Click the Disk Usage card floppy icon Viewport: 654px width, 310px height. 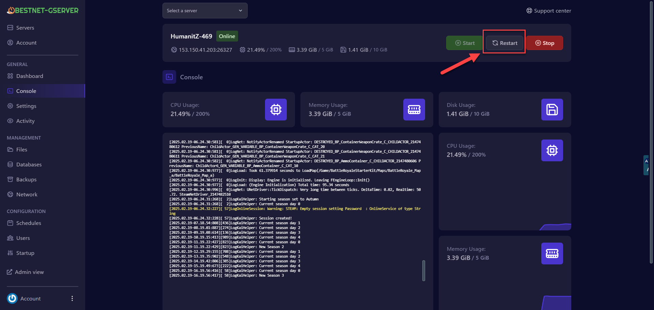pyautogui.click(x=552, y=110)
